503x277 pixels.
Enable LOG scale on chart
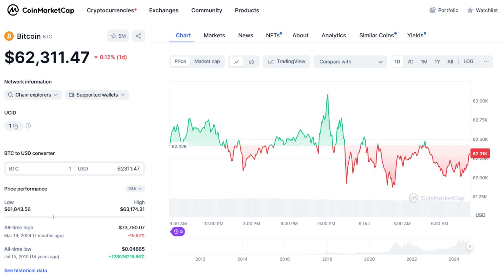coord(468,61)
